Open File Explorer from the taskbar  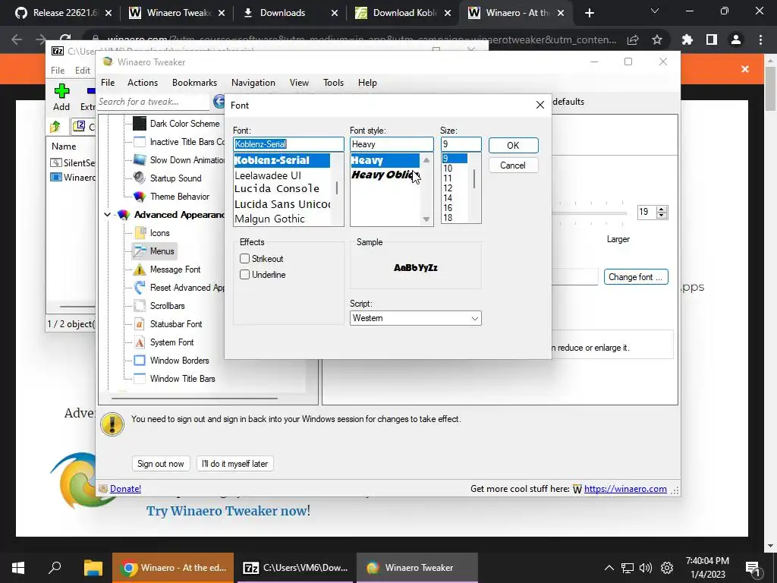pos(93,568)
